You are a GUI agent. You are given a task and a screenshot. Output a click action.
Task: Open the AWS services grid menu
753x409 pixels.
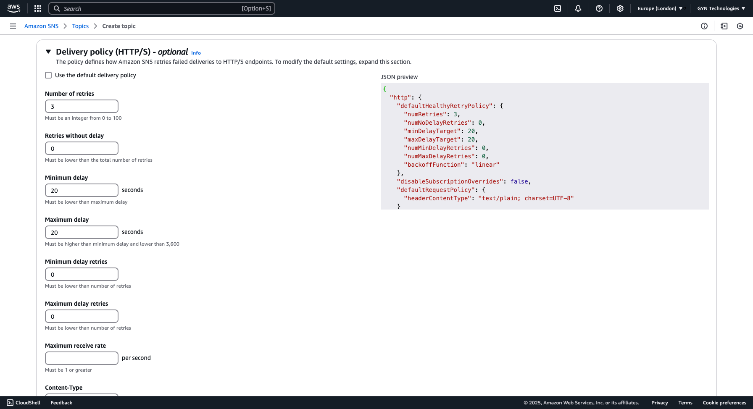click(38, 8)
